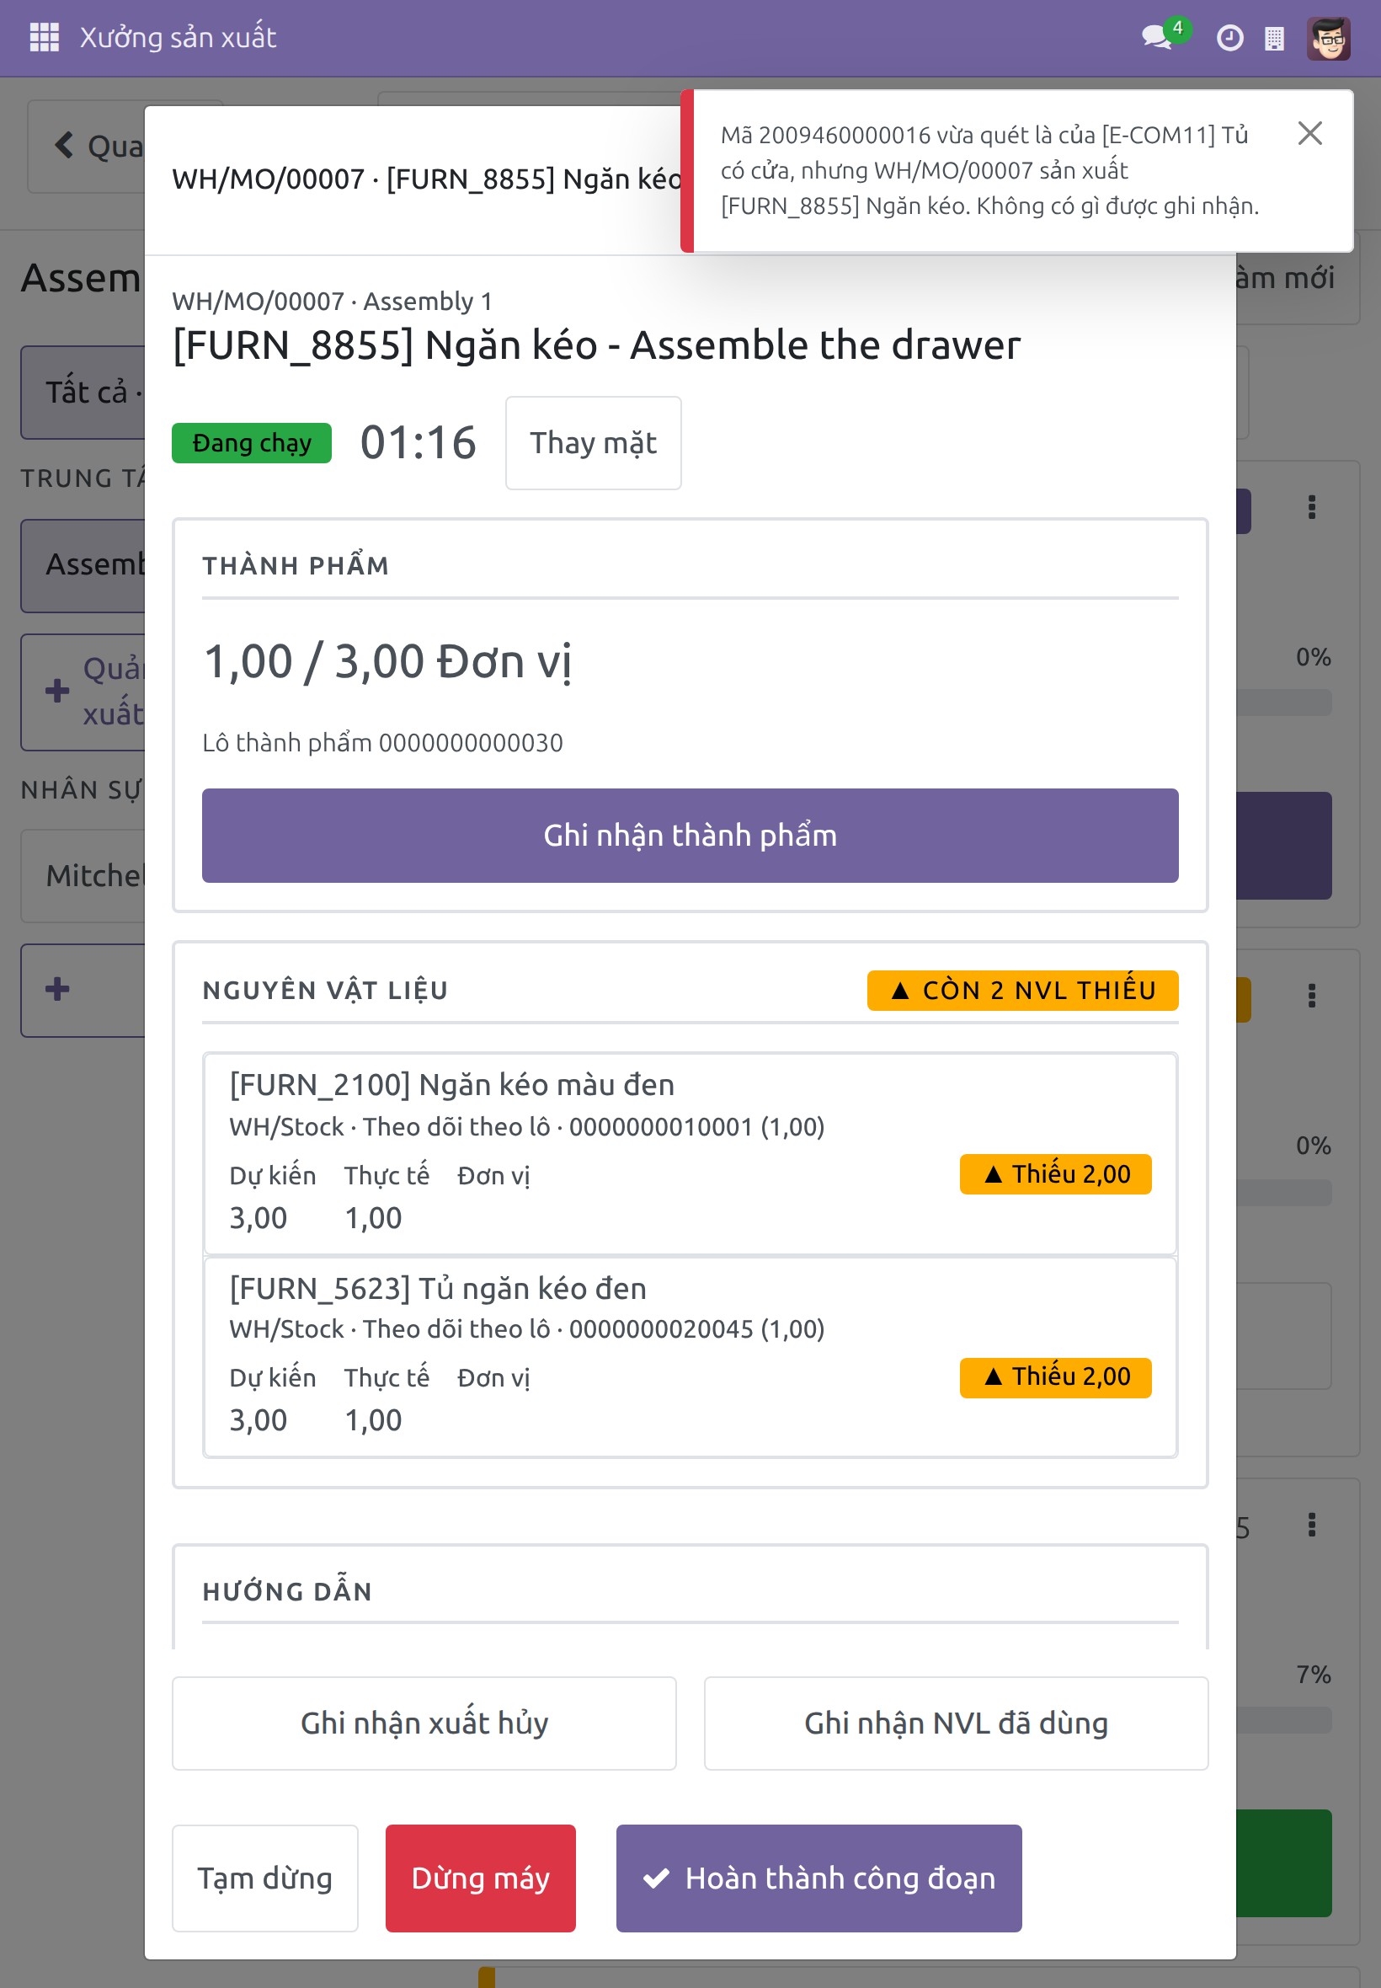The height and width of the screenshot is (1988, 1381).
Task: Click Tạm dừng button
Action: tap(264, 1878)
